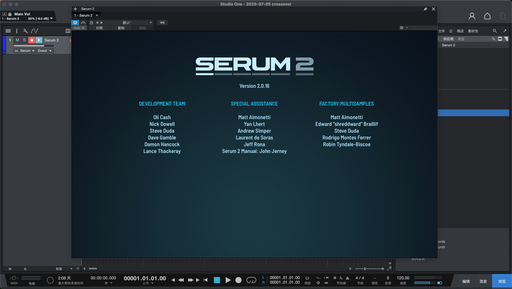Screen dimensions: 512x289
Task: Sort browser by 供应商 vendor
Action: pos(448,39)
